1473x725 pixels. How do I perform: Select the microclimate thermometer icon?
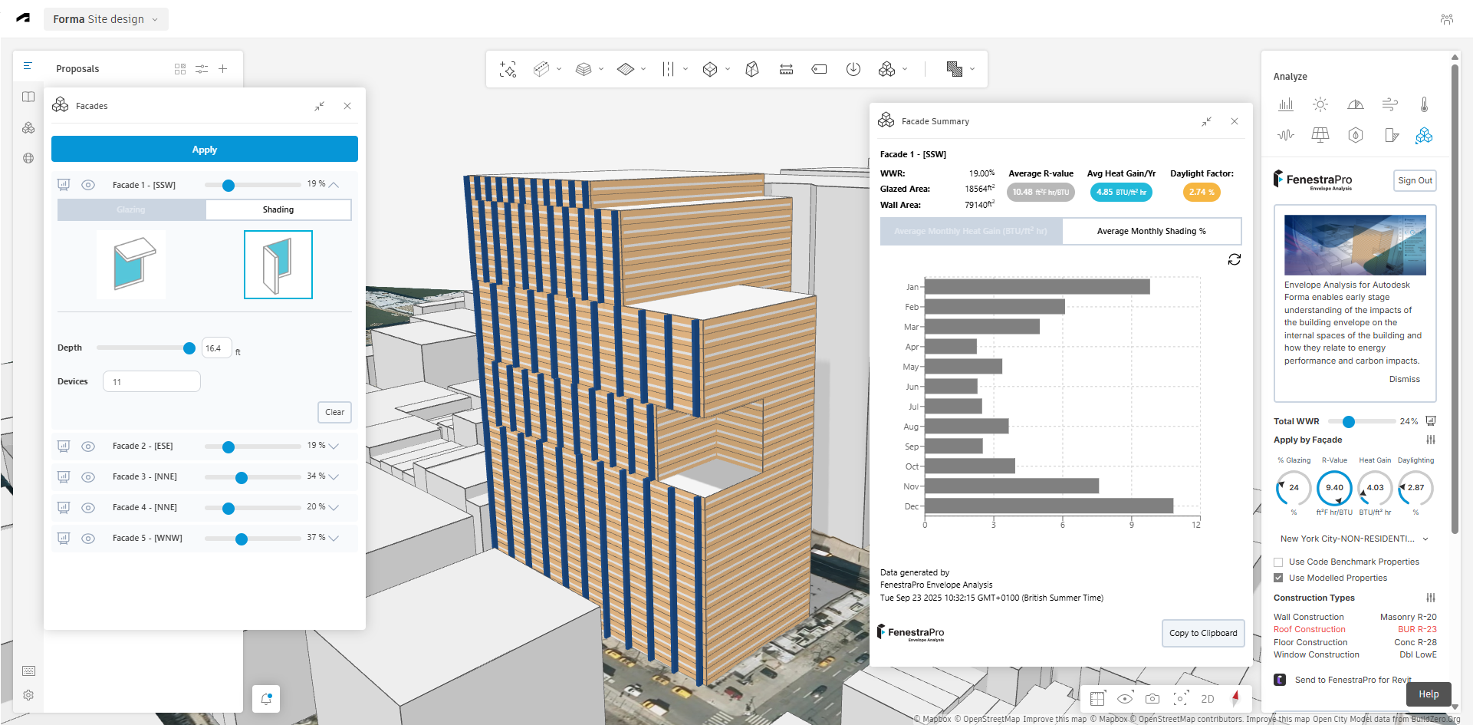1424,104
